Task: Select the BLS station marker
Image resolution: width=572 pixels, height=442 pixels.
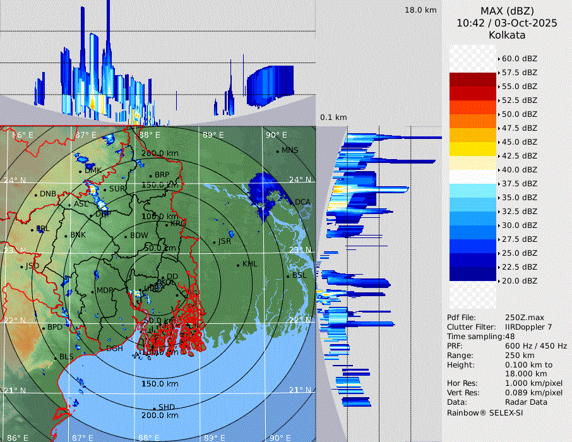Action: pyautogui.click(x=55, y=357)
